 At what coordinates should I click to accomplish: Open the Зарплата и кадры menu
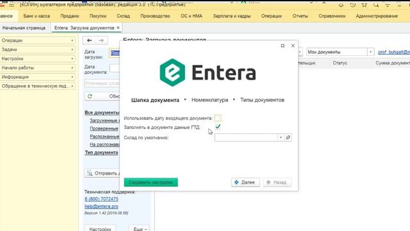click(232, 16)
